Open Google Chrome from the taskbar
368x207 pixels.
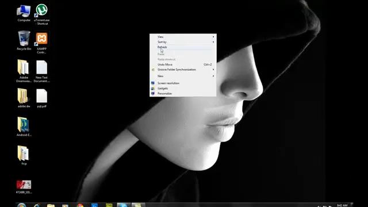80,205
